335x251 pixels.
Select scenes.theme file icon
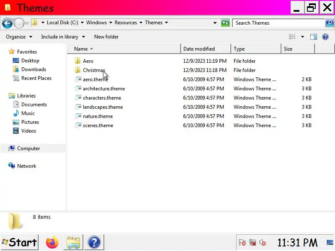coord(78,125)
